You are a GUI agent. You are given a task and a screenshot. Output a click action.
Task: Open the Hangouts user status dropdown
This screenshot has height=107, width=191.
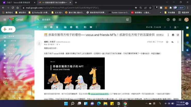click(10, 82)
